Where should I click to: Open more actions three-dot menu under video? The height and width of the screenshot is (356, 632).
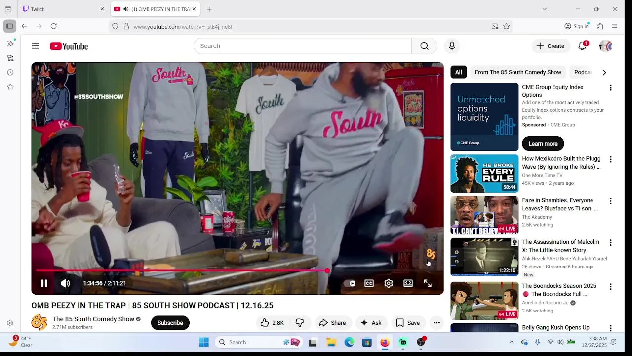click(436, 323)
